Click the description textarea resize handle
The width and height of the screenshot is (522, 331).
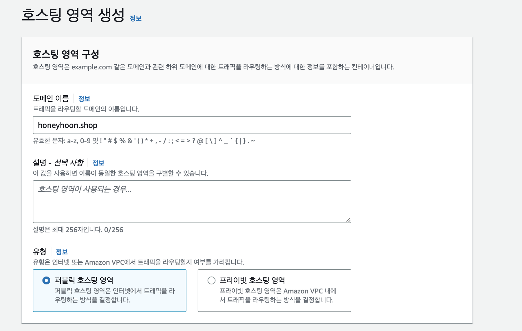coord(348,220)
